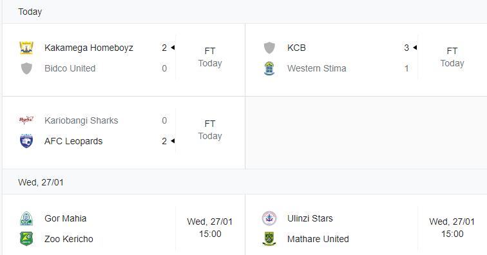This screenshot has width=487, height=255.
Task: Click the Mathare United crest
Action: [x=269, y=239]
